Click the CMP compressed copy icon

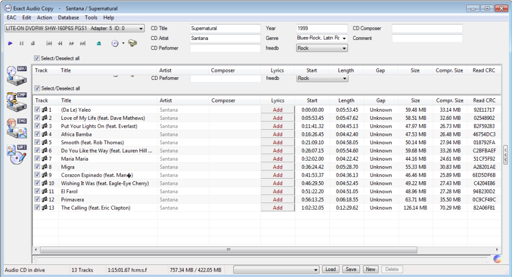click(x=16, y=102)
